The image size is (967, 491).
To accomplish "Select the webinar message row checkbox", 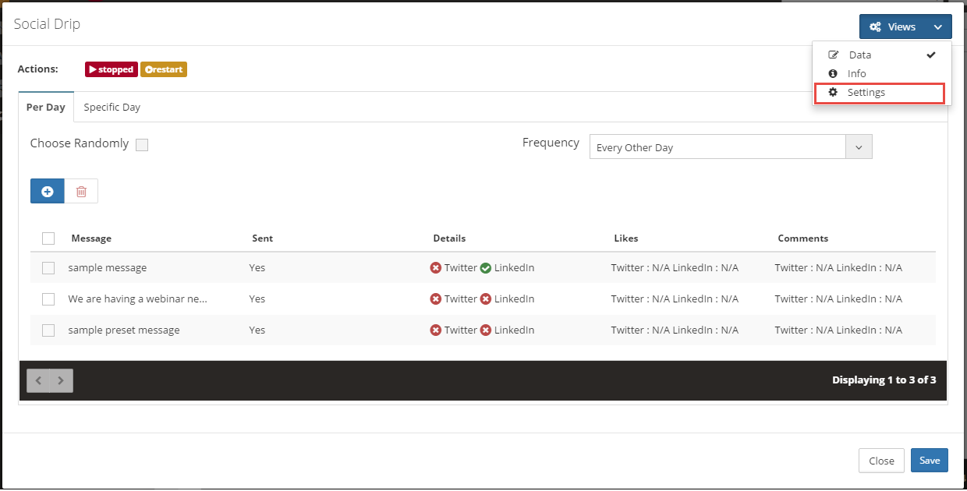I will tap(48, 299).
